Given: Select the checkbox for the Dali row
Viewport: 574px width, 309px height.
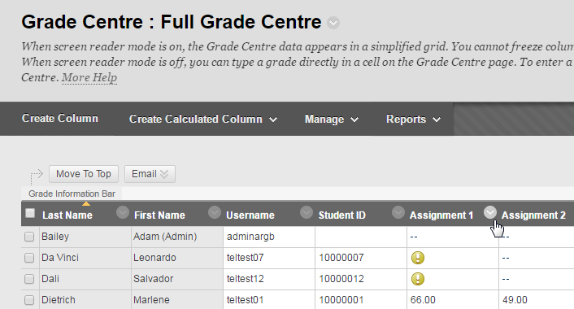Looking at the screenshot, I should (x=29, y=280).
